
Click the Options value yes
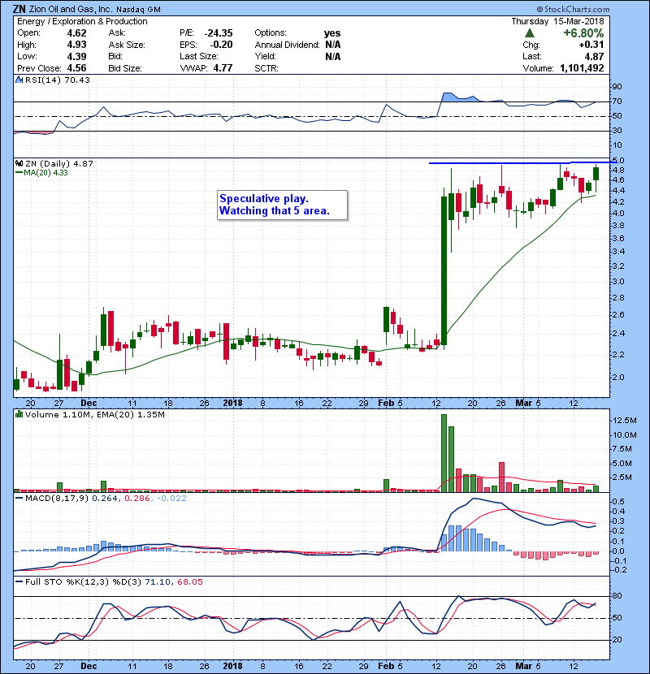coord(332,33)
